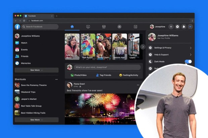Viewport: 208px width, 138px height.
Task: Open the Marketplace tab icon
Action: pyautogui.click(x=104, y=27)
